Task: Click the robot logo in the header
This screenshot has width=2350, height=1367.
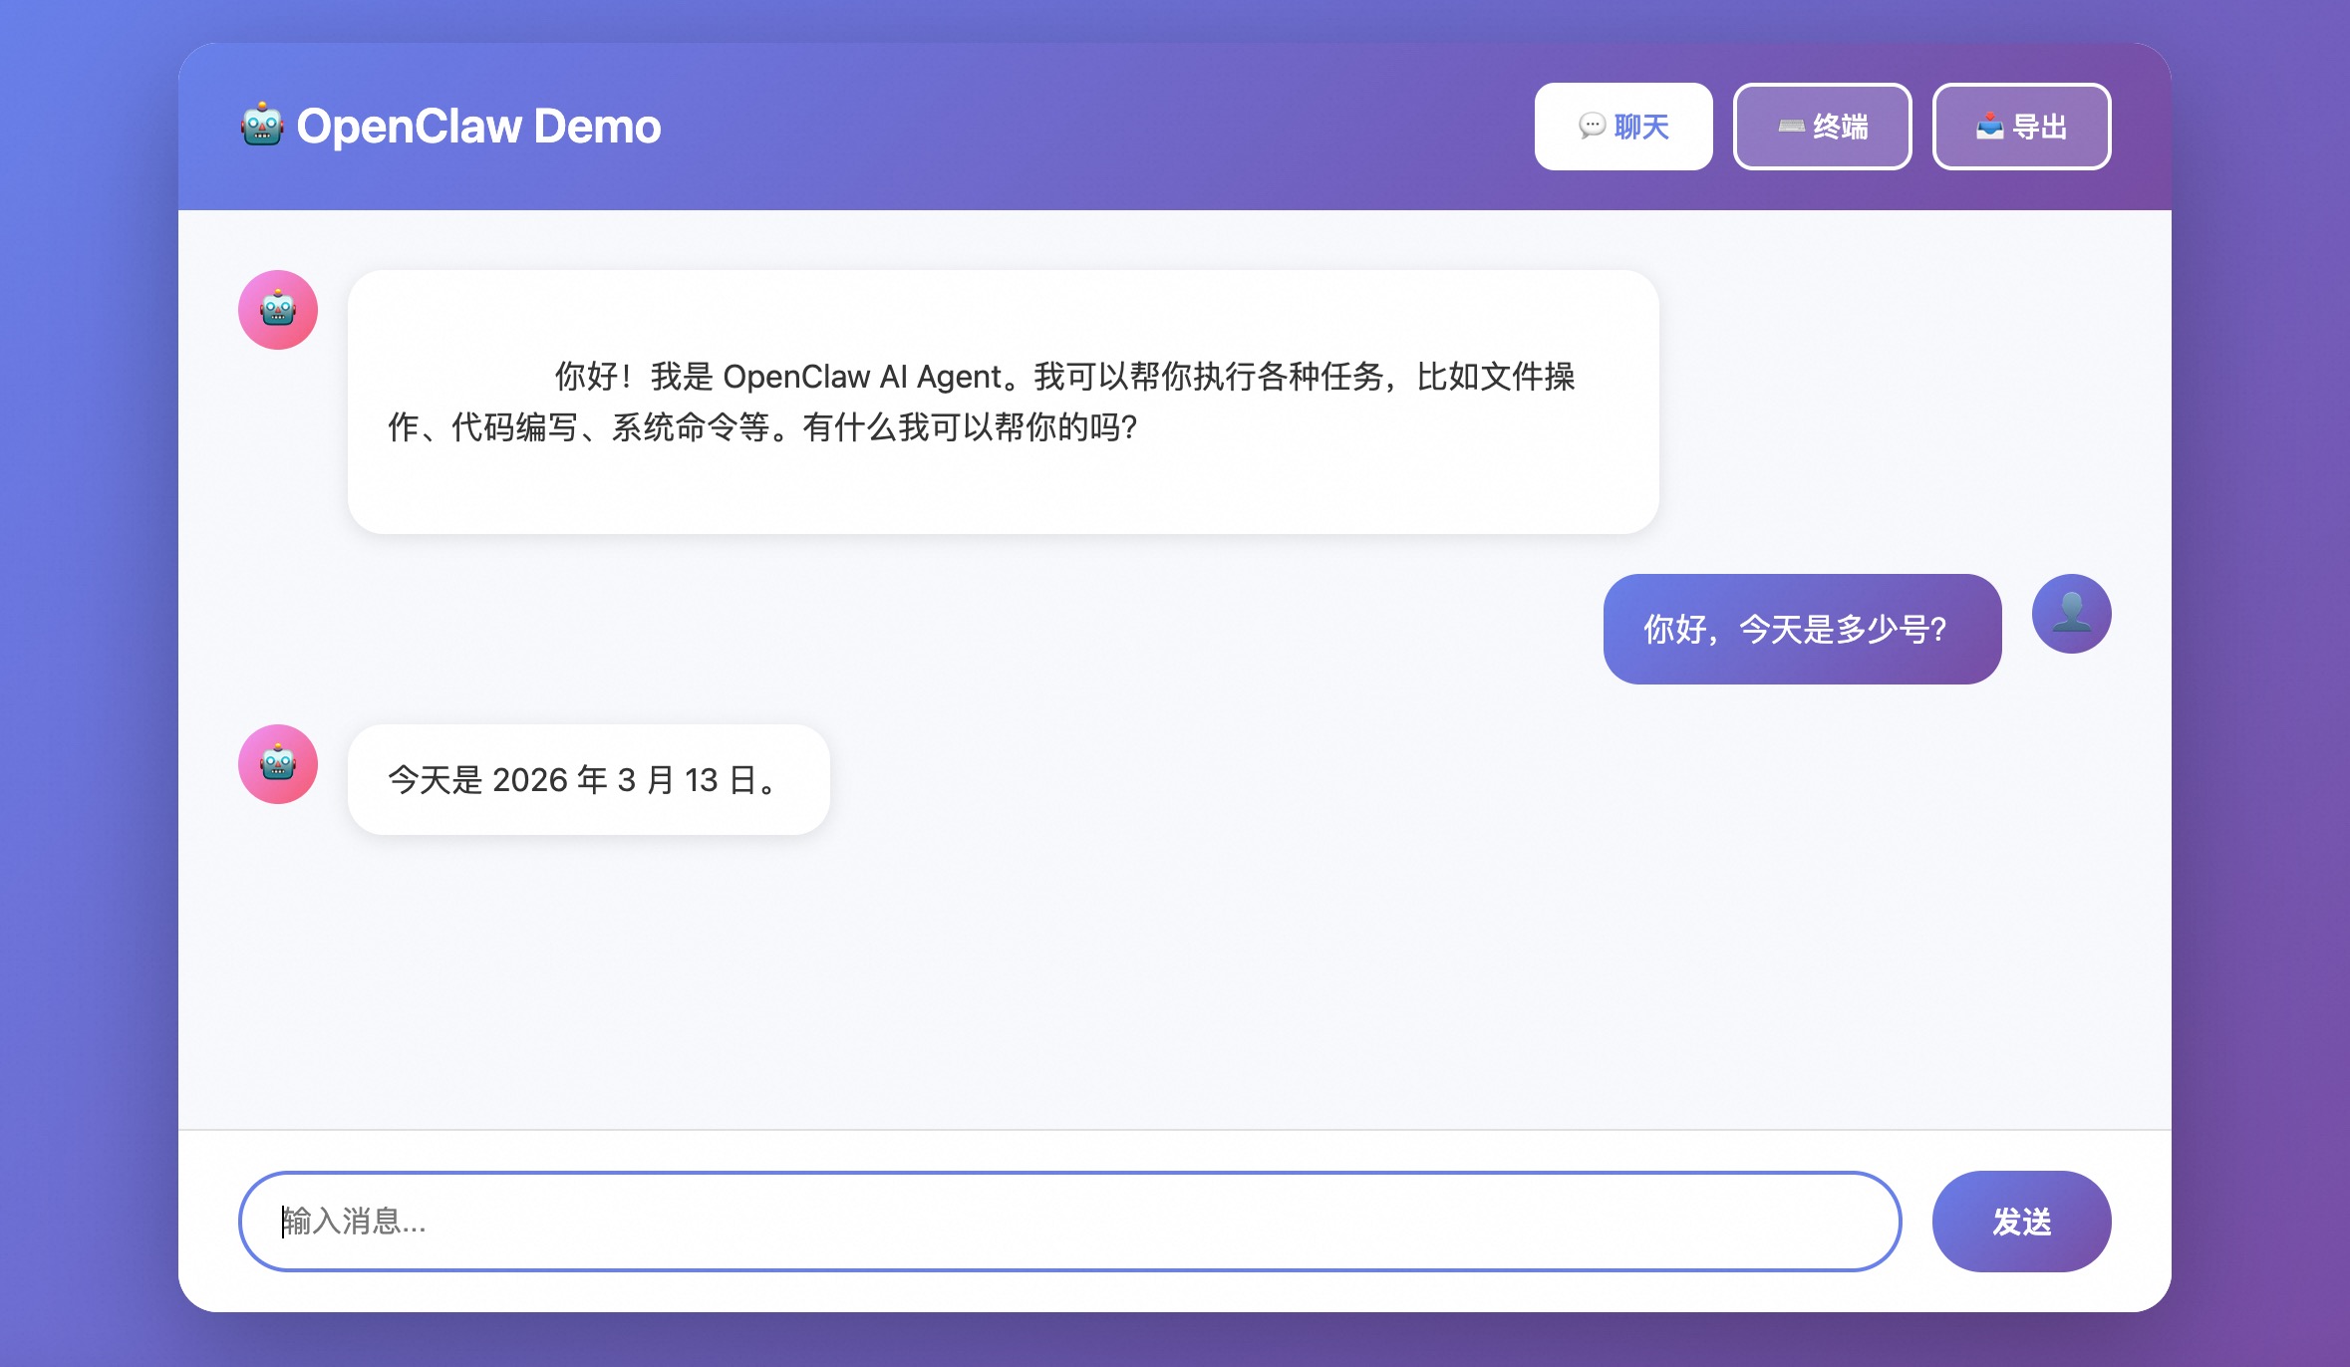Action: point(262,126)
